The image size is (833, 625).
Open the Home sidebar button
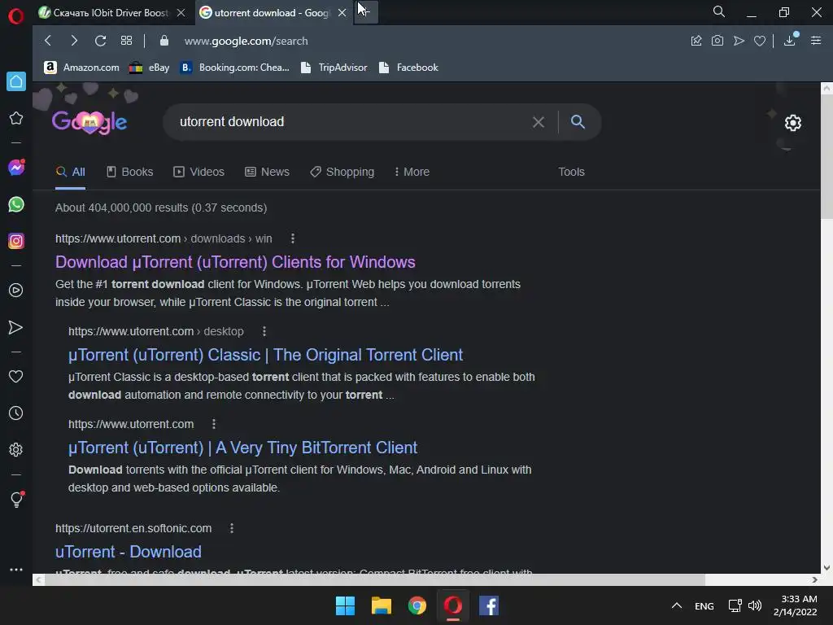tap(16, 81)
